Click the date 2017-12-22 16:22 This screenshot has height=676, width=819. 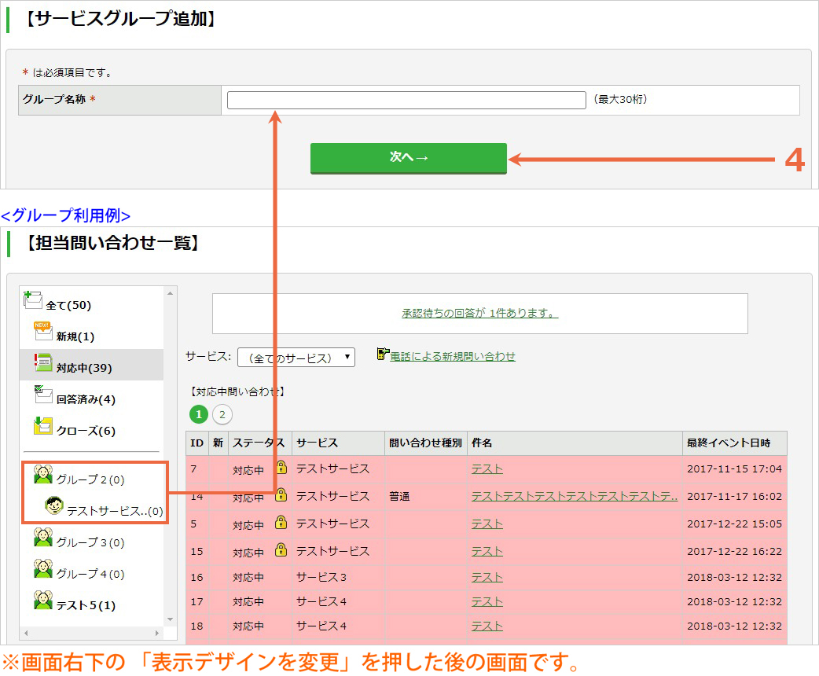pyautogui.click(x=734, y=551)
